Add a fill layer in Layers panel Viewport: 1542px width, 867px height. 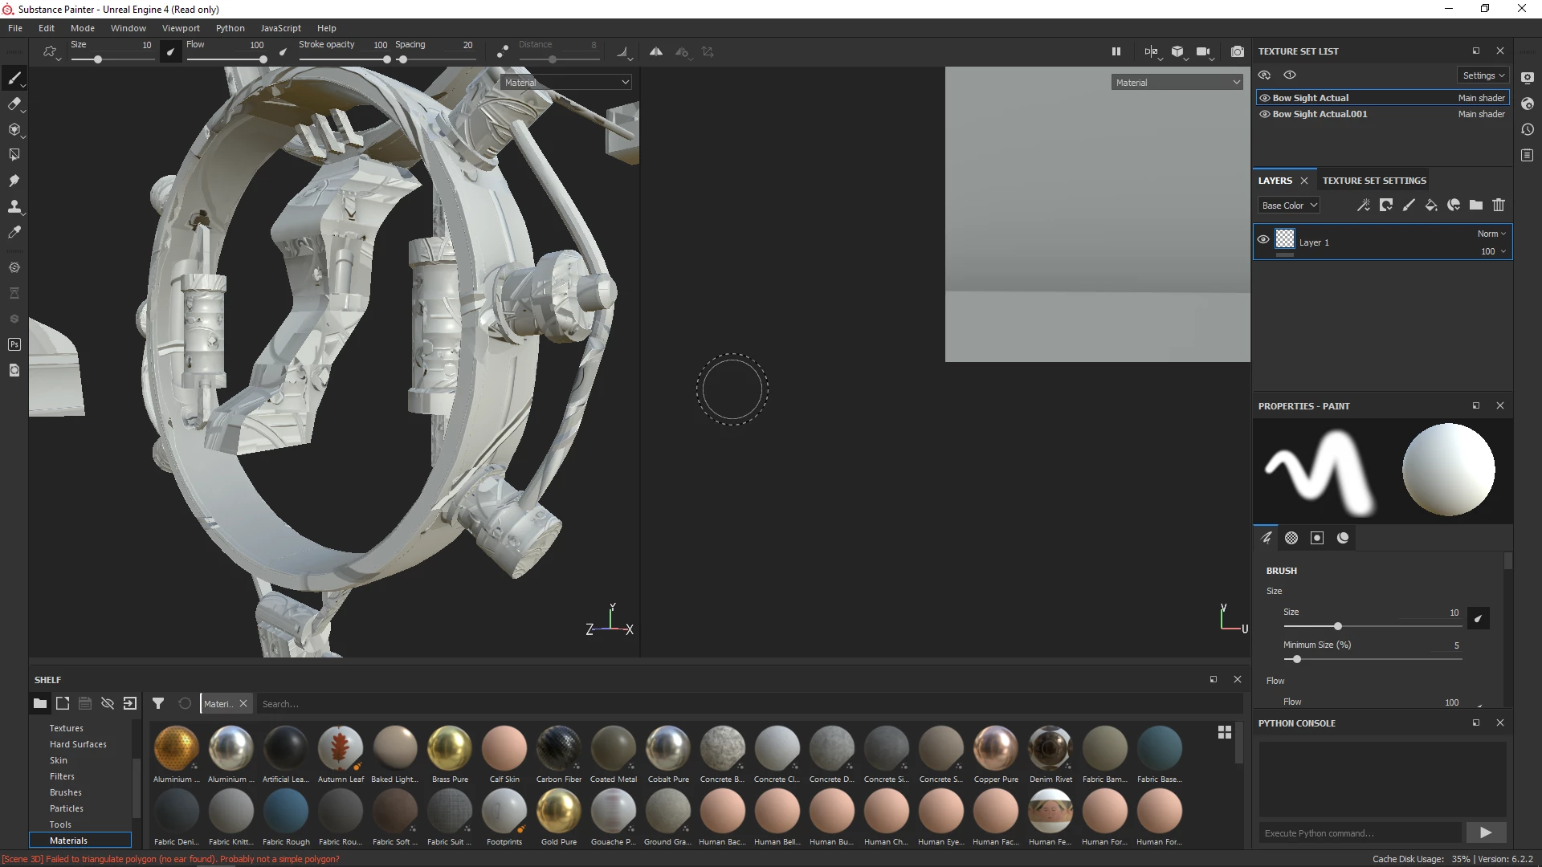tap(1431, 206)
